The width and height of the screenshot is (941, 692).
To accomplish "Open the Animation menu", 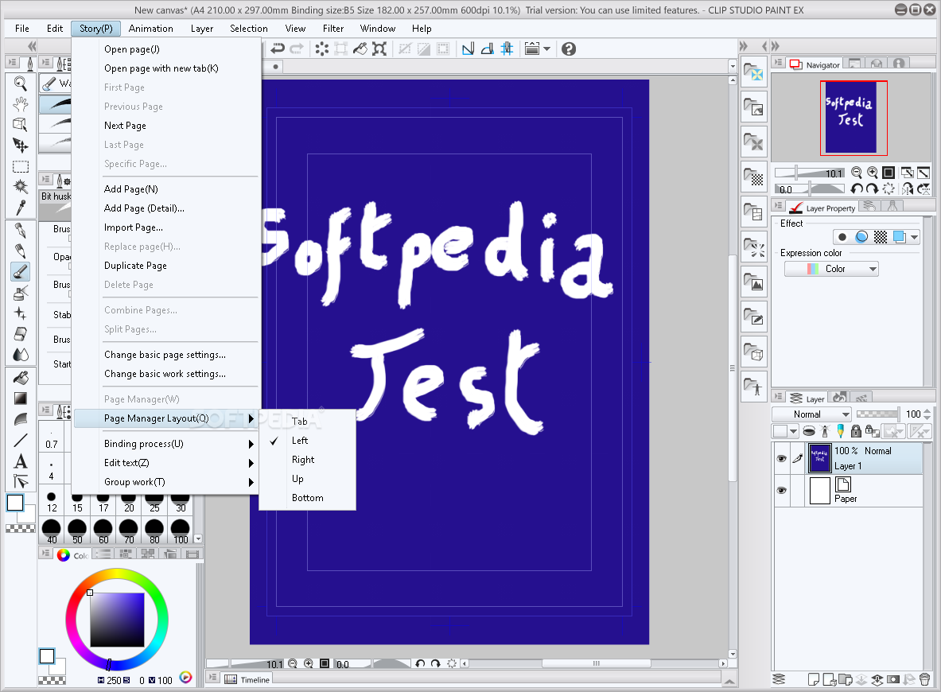I will pos(150,28).
